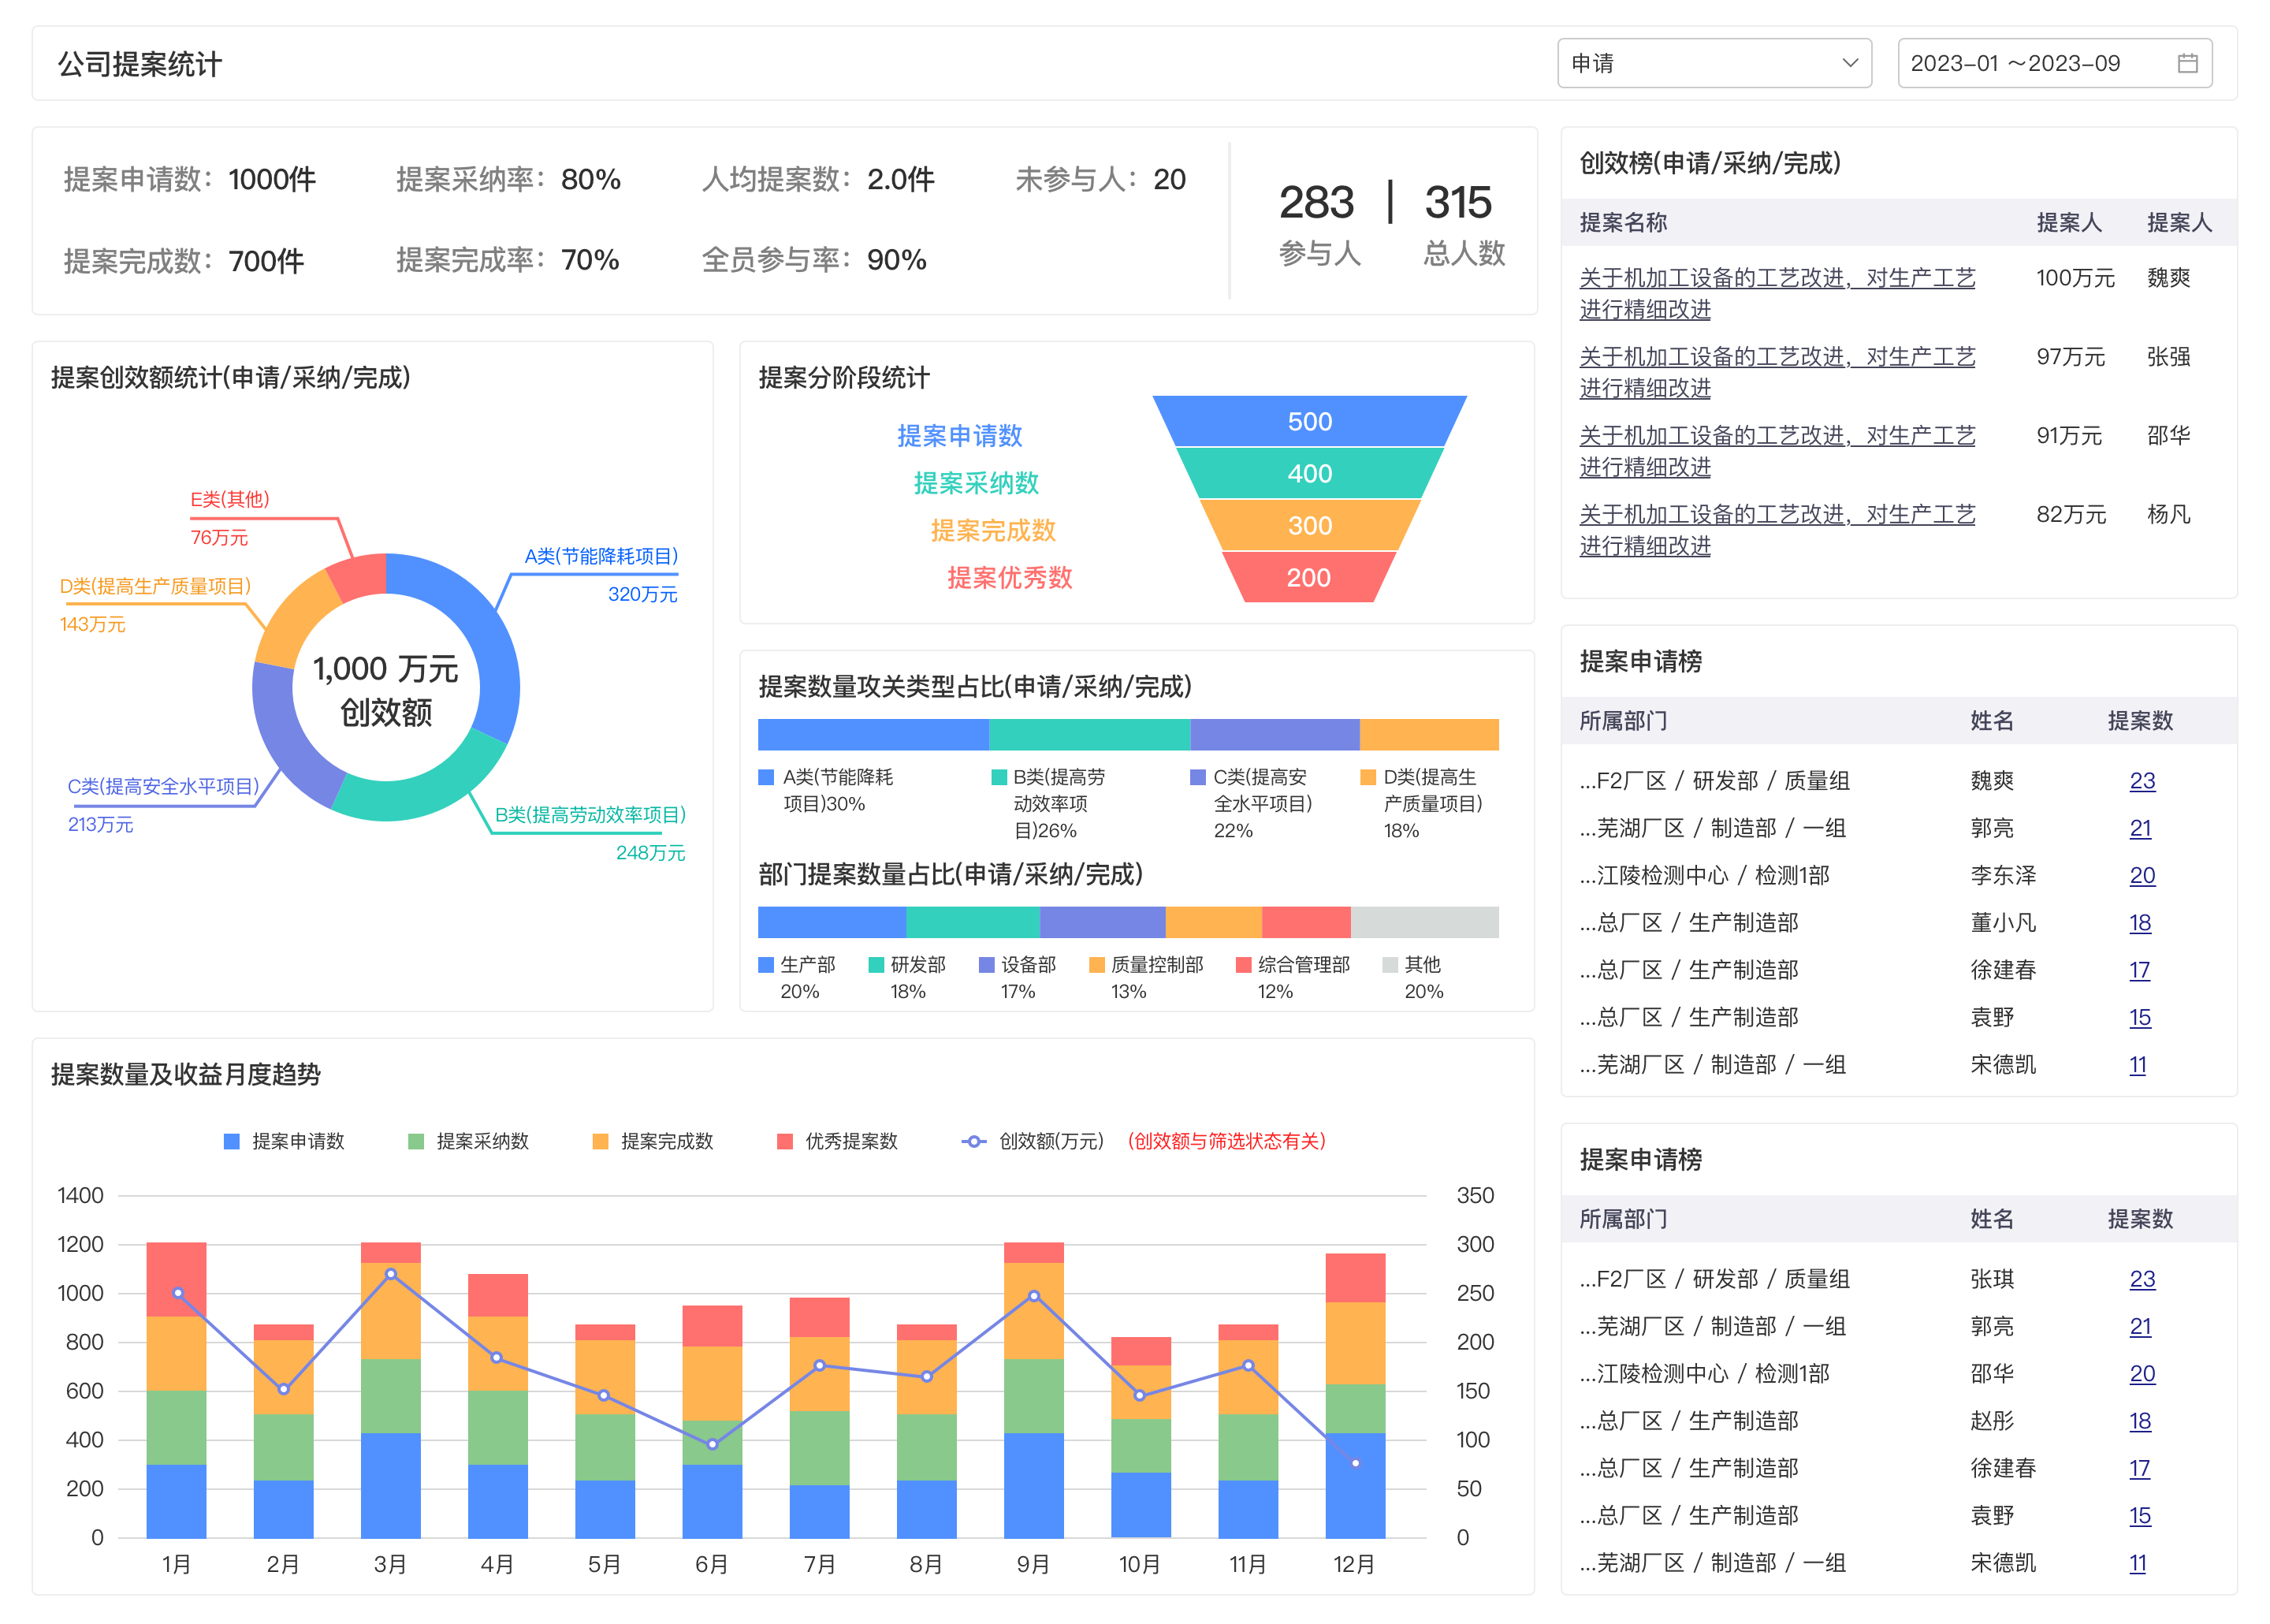Click the blue 500 funnel segment
The image size is (2270, 1624).
(x=1309, y=421)
